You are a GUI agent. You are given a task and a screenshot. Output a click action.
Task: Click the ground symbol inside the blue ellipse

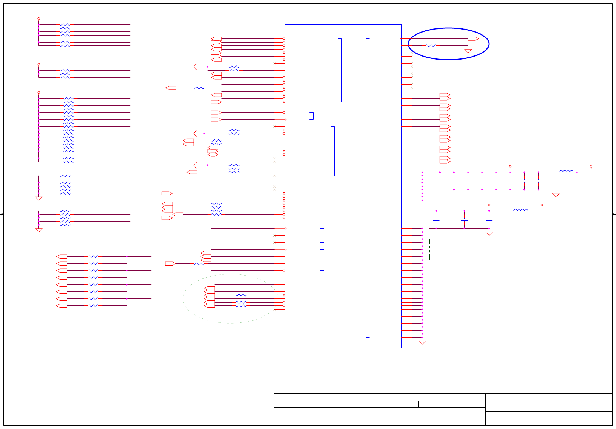click(468, 51)
